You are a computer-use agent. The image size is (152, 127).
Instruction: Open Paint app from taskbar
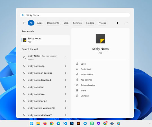(118, 124)
